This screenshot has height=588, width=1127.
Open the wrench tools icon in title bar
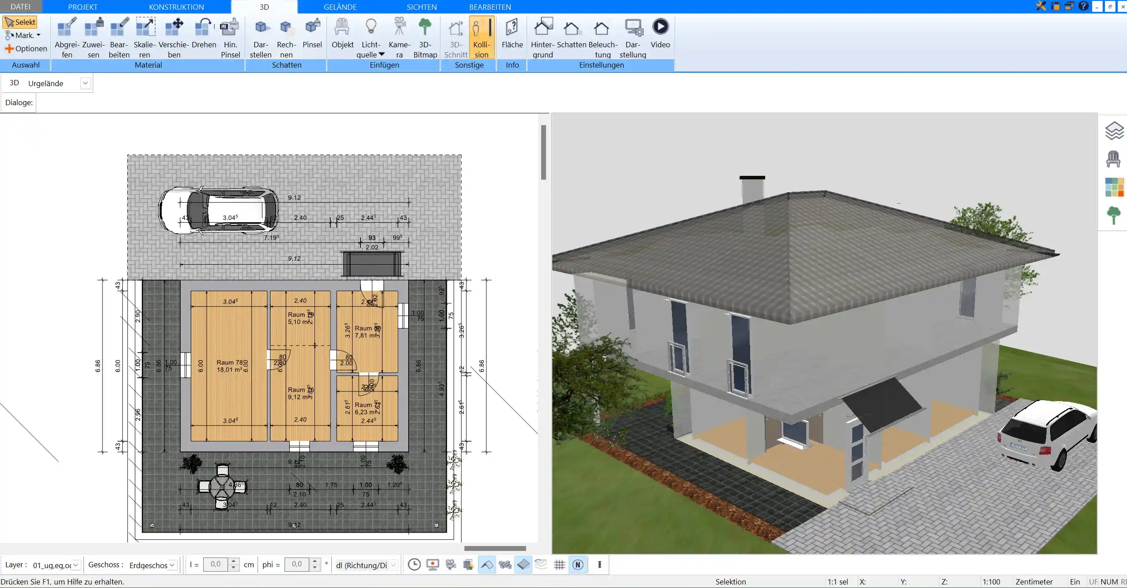coord(1041,6)
